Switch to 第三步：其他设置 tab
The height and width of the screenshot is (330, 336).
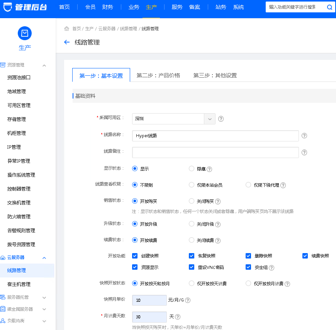(x=215, y=75)
